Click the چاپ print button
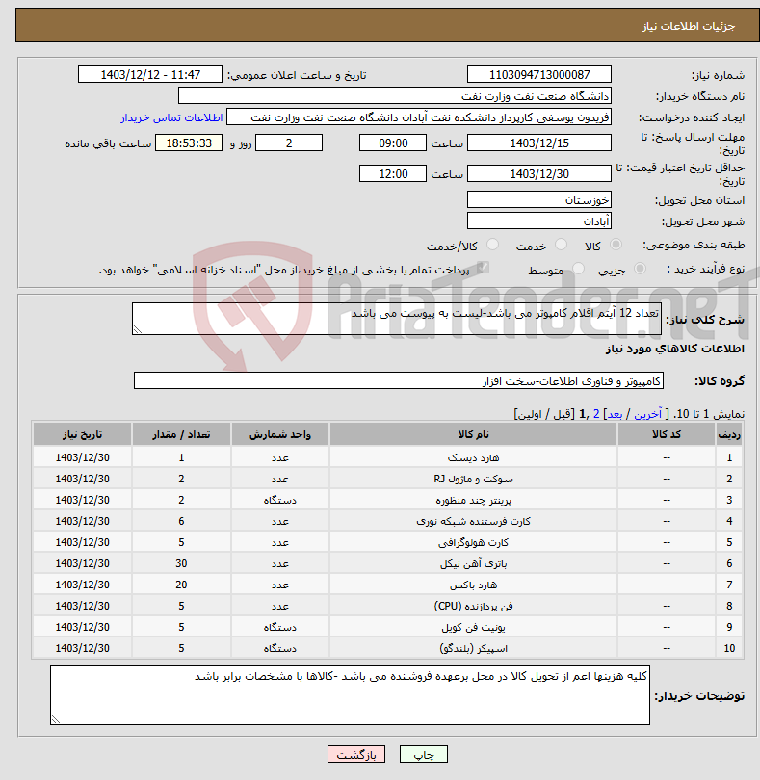 click(x=424, y=754)
